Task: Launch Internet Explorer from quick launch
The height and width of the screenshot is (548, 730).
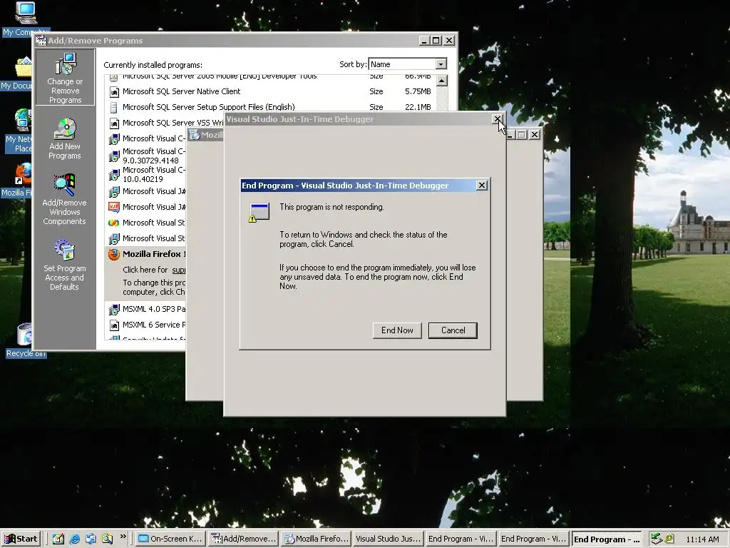Action: tap(74, 539)
